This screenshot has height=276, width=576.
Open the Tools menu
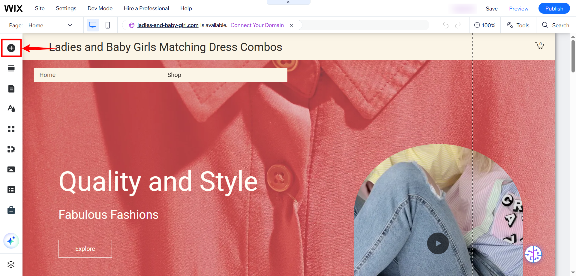518,25
